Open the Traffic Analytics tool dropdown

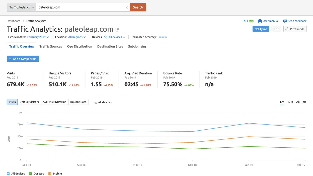coord(21,7)
